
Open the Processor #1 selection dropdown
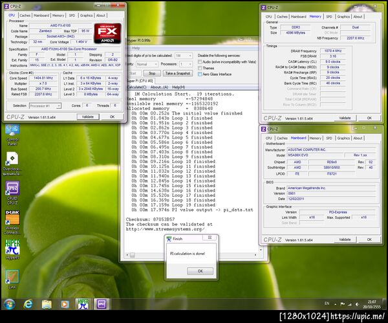45,106
